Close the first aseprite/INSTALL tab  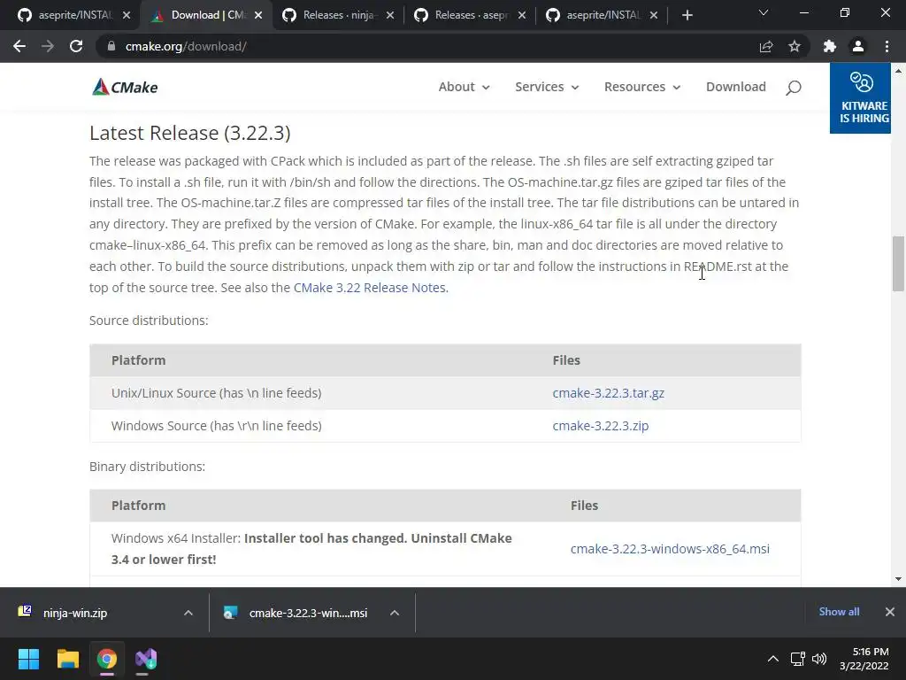[127, 15]
